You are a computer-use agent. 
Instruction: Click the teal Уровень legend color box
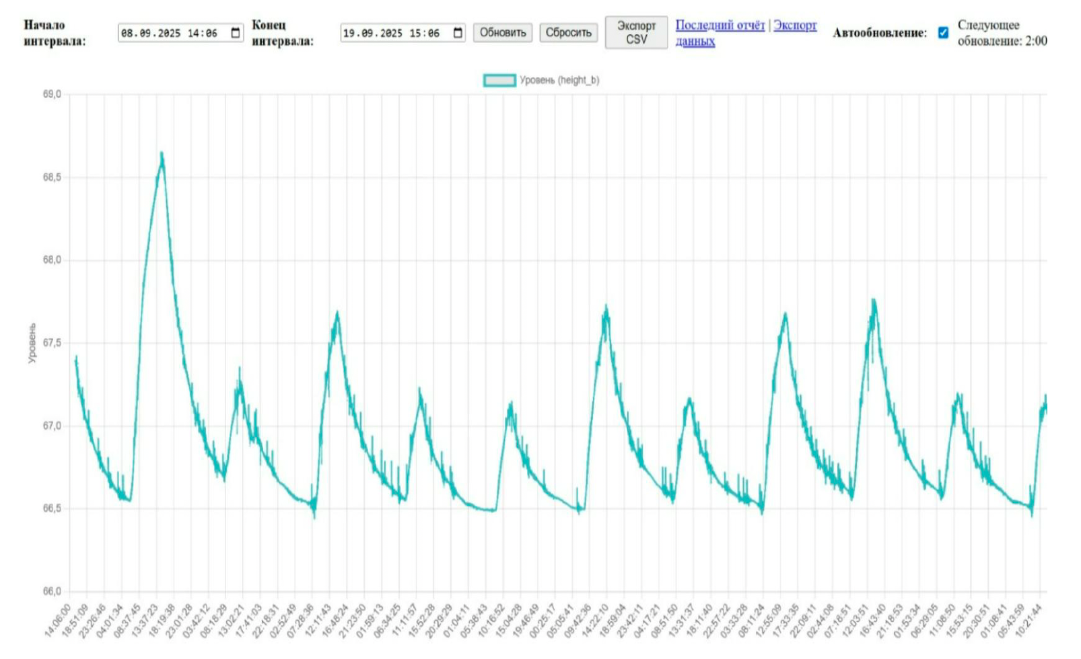click(499, 81)
